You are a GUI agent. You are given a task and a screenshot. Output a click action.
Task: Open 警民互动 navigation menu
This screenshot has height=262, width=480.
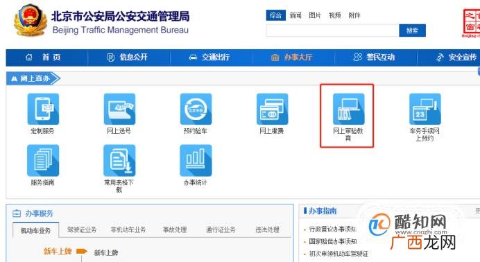[381, 57]
